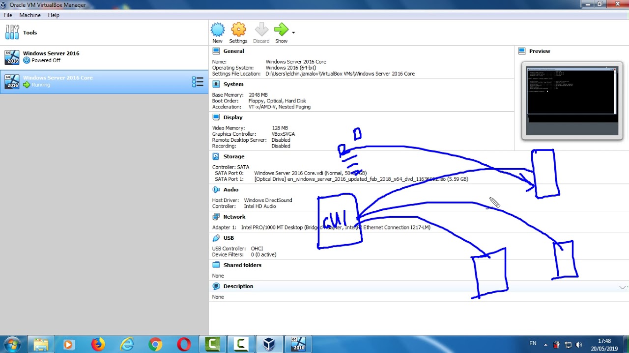
Task: Open the Storage section heading link
Action: point(234,156)
